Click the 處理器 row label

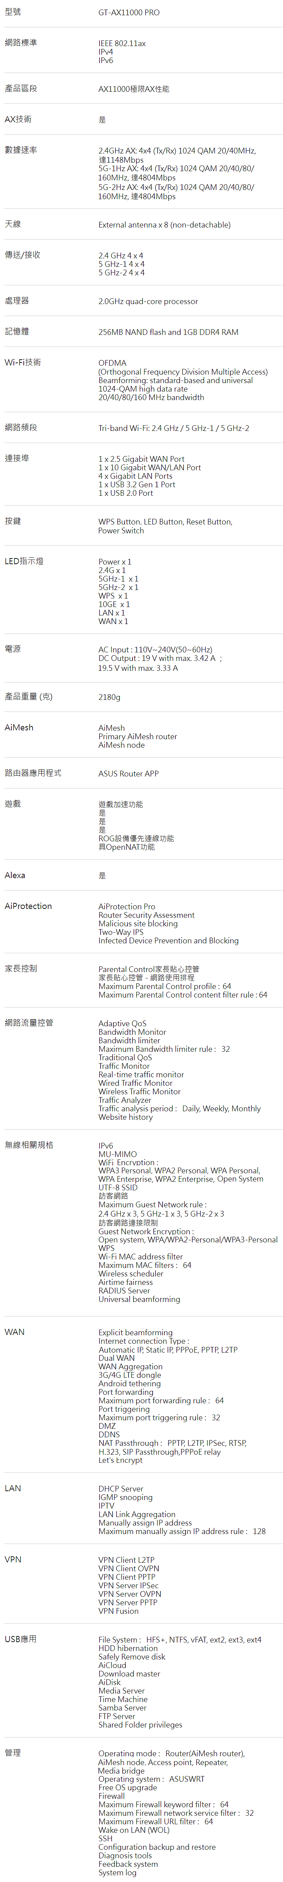(17, 300)
